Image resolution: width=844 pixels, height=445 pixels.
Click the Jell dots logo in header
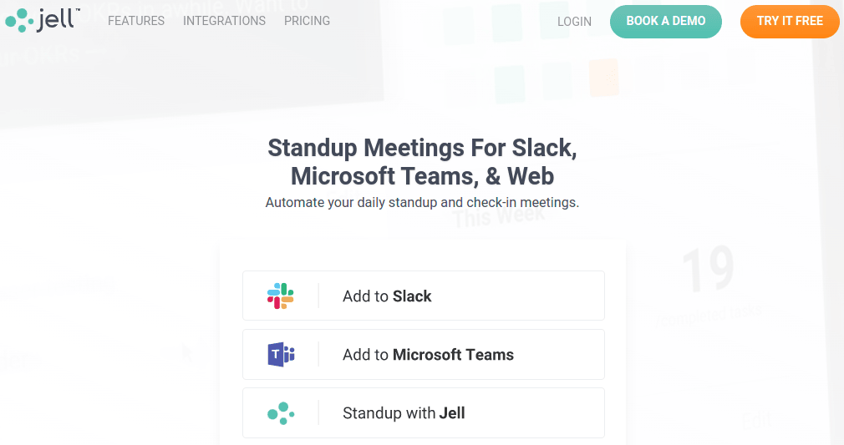tap(19, 20)
